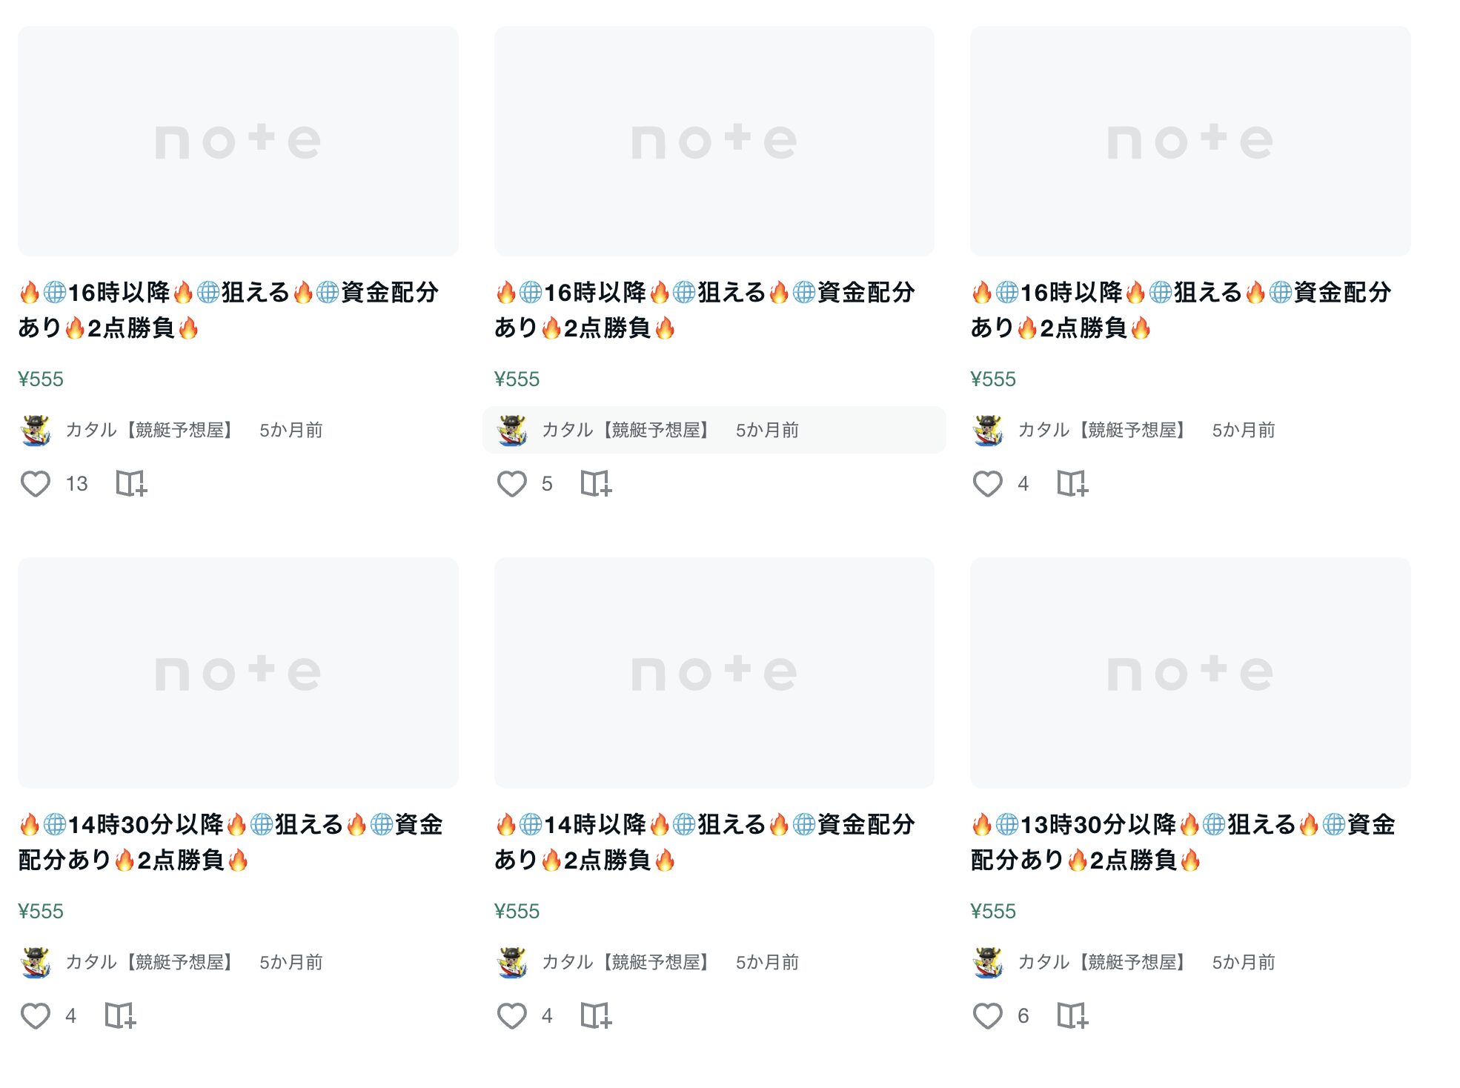1460x1088 pixels.
Task: Like the 16時以降 post with 13 likes
Action: [35, 484]
